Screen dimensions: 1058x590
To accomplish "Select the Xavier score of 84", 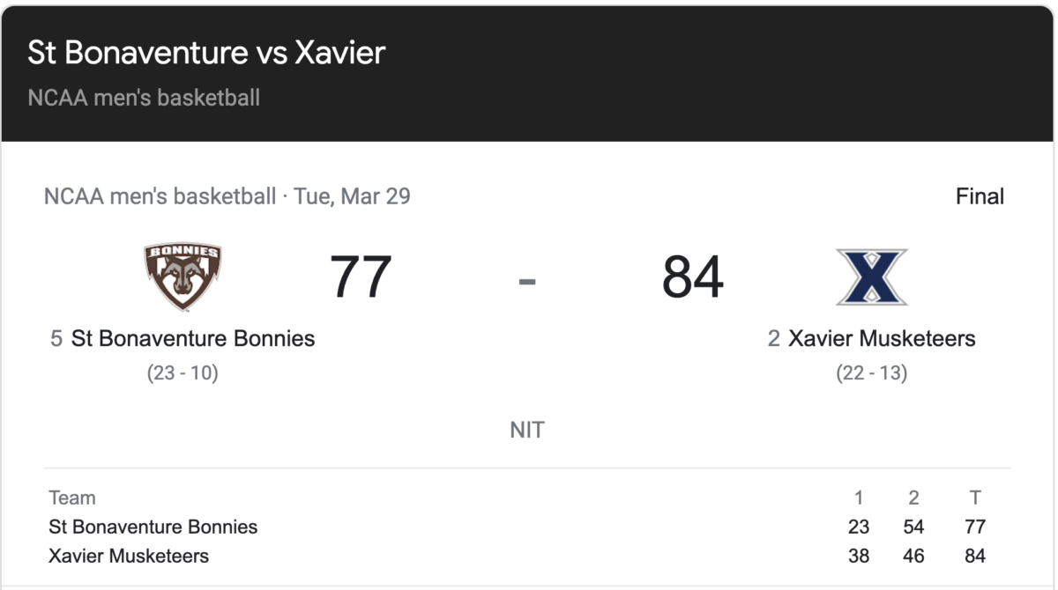I will (693, 277).
